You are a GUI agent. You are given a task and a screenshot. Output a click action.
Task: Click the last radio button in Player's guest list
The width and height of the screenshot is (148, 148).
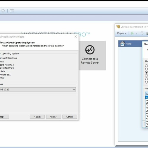point(147,82)
